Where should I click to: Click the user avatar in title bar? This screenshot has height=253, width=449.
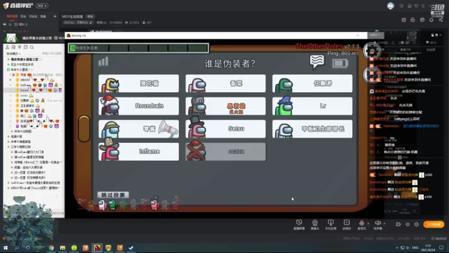(x=390, y=6)
